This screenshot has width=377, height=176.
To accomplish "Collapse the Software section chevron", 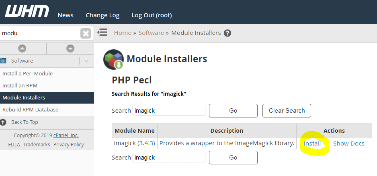I will coord(86,61).
